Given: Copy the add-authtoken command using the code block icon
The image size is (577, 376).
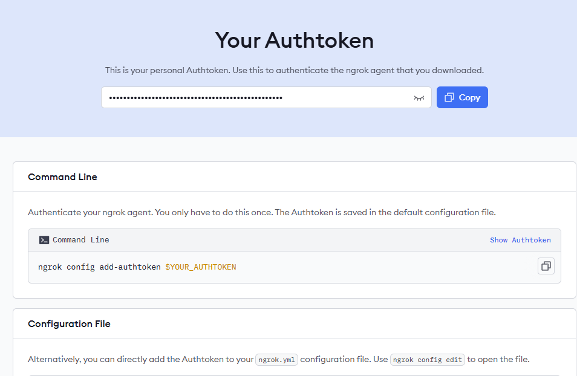Looking at the screenshot, I should point(546,266).
